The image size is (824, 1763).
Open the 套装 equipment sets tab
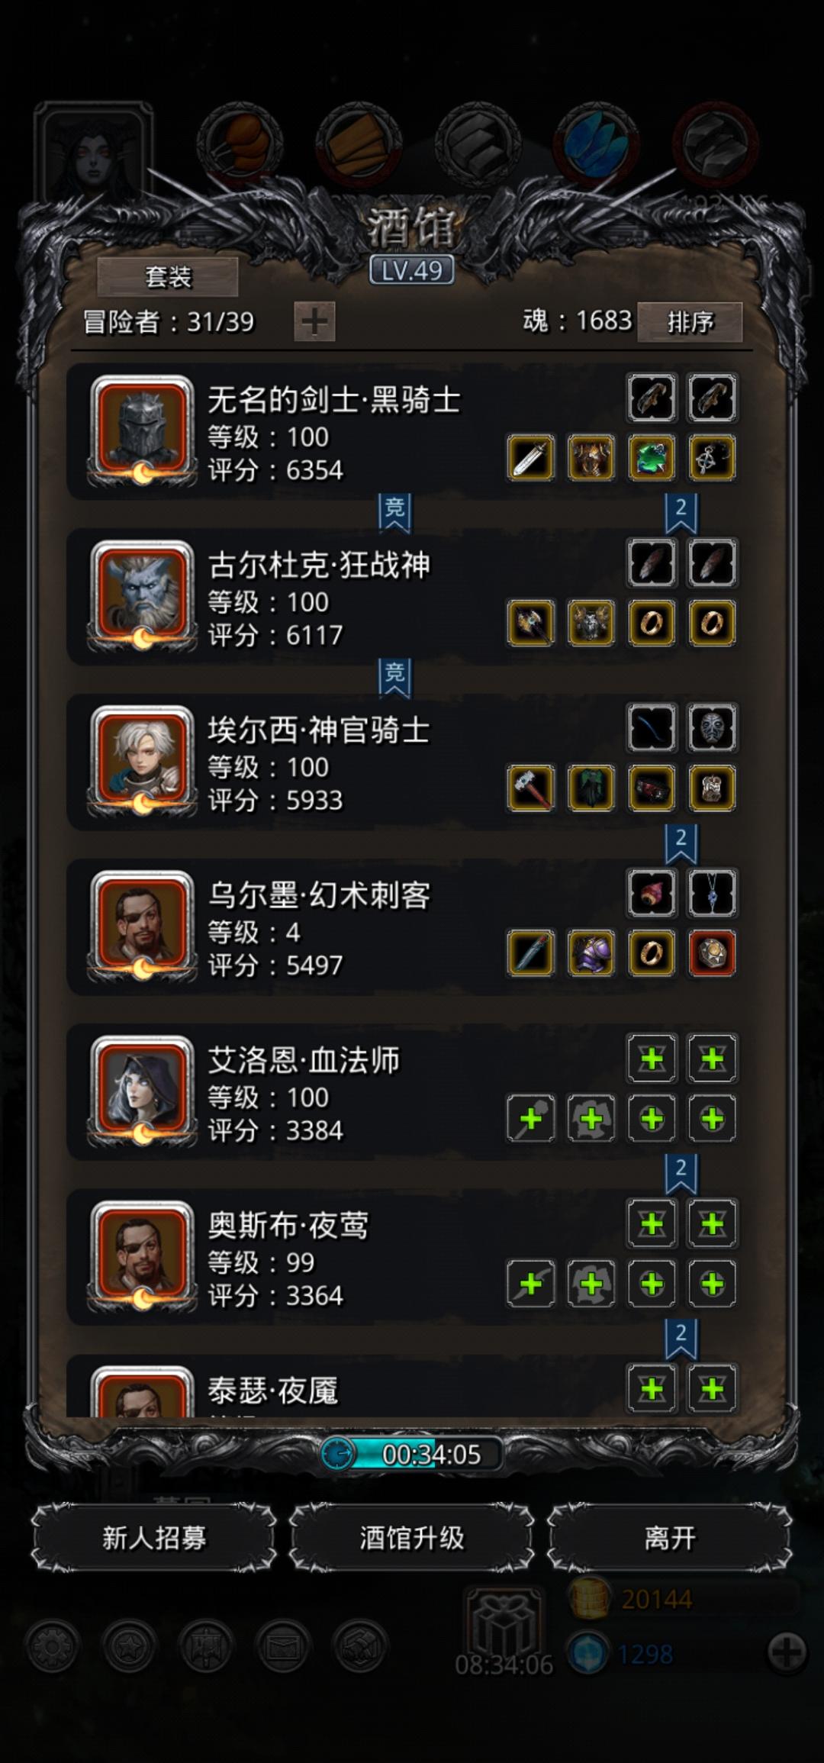[168, 276]
